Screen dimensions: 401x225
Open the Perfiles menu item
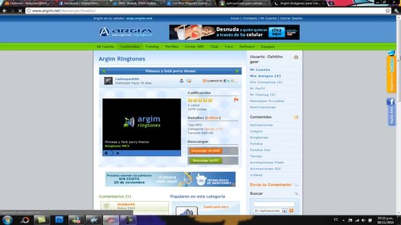(x=172, y=47)
